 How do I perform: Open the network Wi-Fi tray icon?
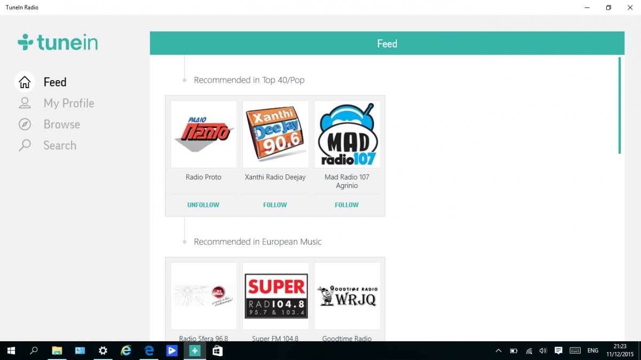click(529, 351)
